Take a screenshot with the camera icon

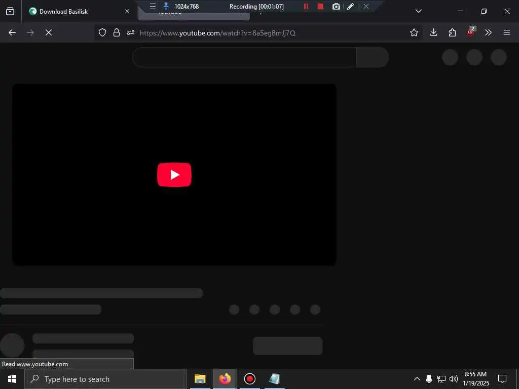point(336,6)
